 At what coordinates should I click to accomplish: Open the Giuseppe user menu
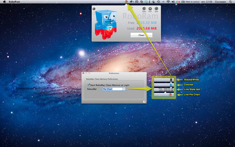click(x=221, y=2)
